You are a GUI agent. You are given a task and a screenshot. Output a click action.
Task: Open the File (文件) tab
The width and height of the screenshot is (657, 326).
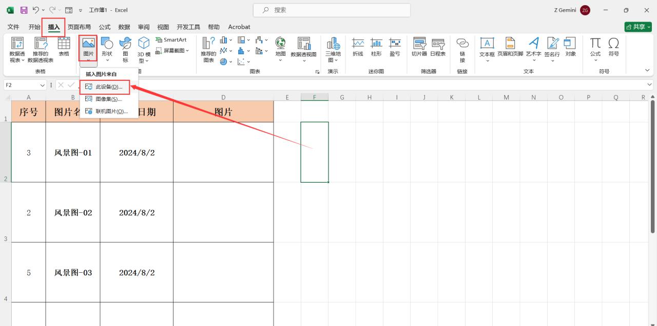pyautogui.click(x=13, y=27)
